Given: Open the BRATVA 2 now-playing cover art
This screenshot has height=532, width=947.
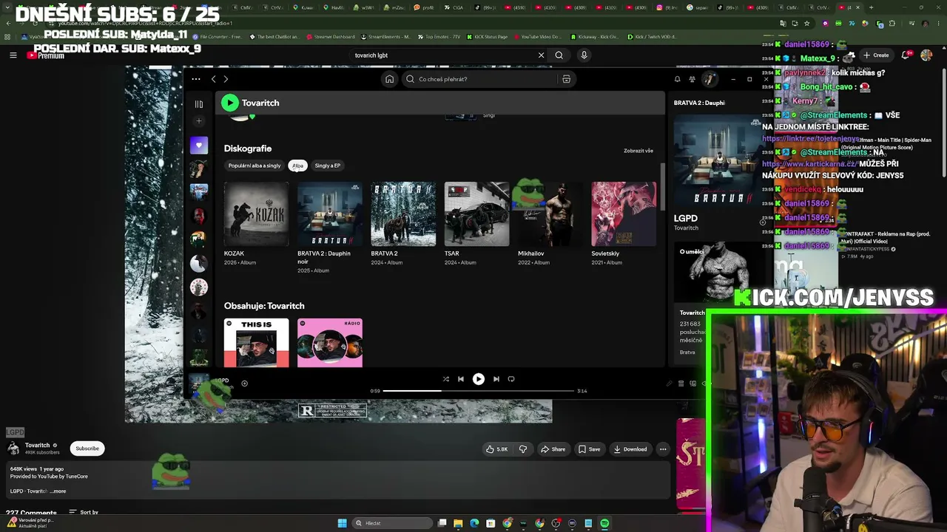Looking at the screenshot, I should tap(716, 161).
